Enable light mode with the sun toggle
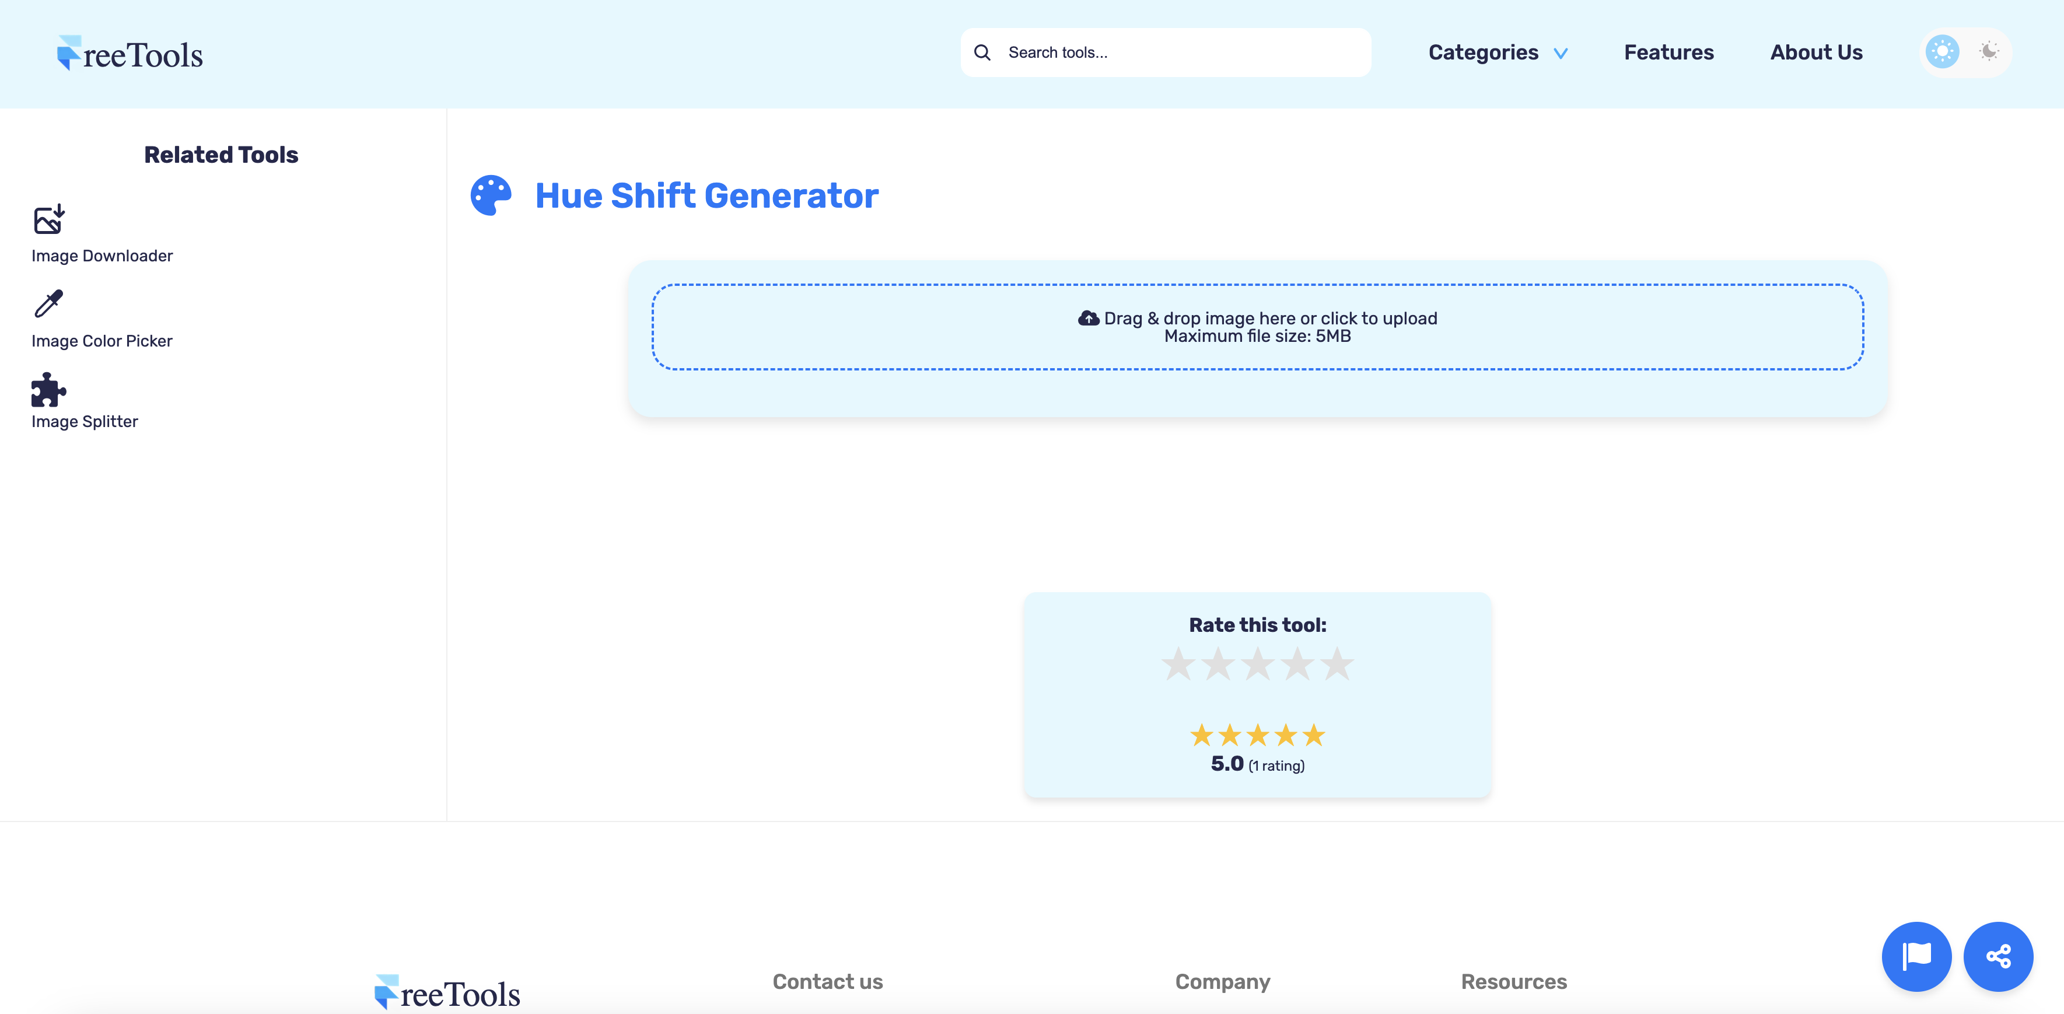This screenshot has width=2064, height=1014. point(1941,51)
